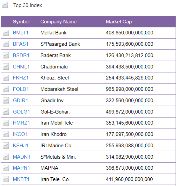This screenshot has width=177, height=186.
Task: Click chart icon beside MKBT1
Action: [x=6, y=179]
